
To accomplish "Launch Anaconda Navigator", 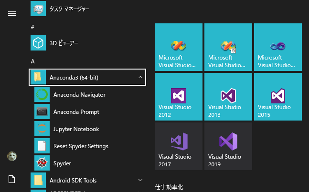I will click(90, 94).
